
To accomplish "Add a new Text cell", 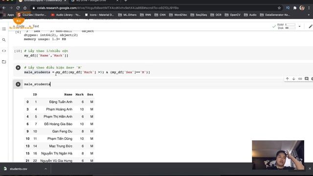I will [x=34, y=26].
